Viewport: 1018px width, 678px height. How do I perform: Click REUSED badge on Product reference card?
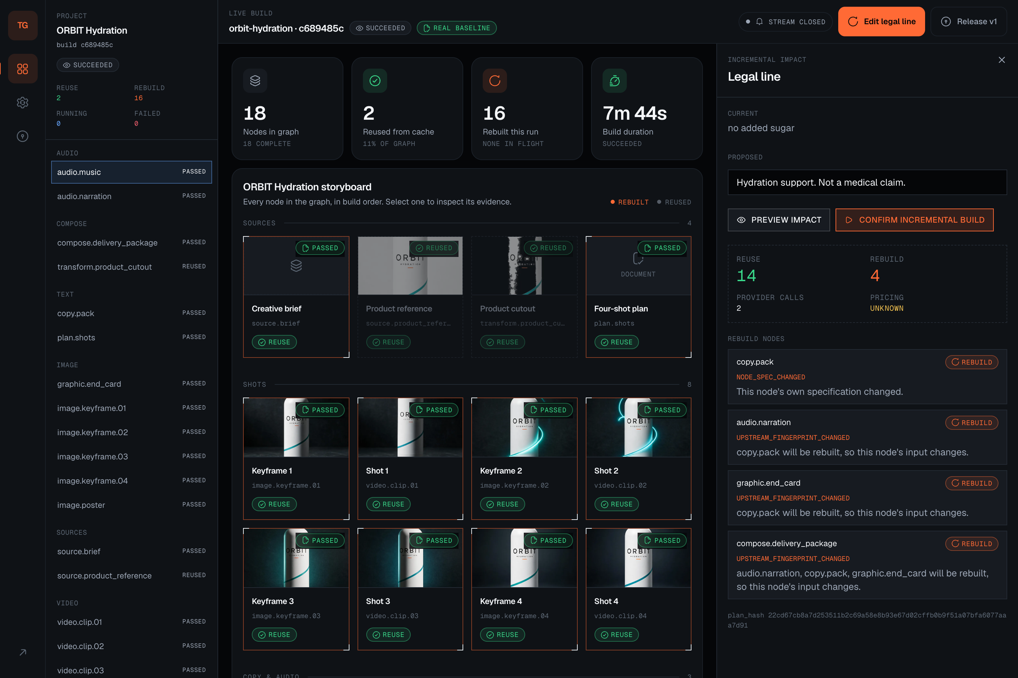(434, 248)
